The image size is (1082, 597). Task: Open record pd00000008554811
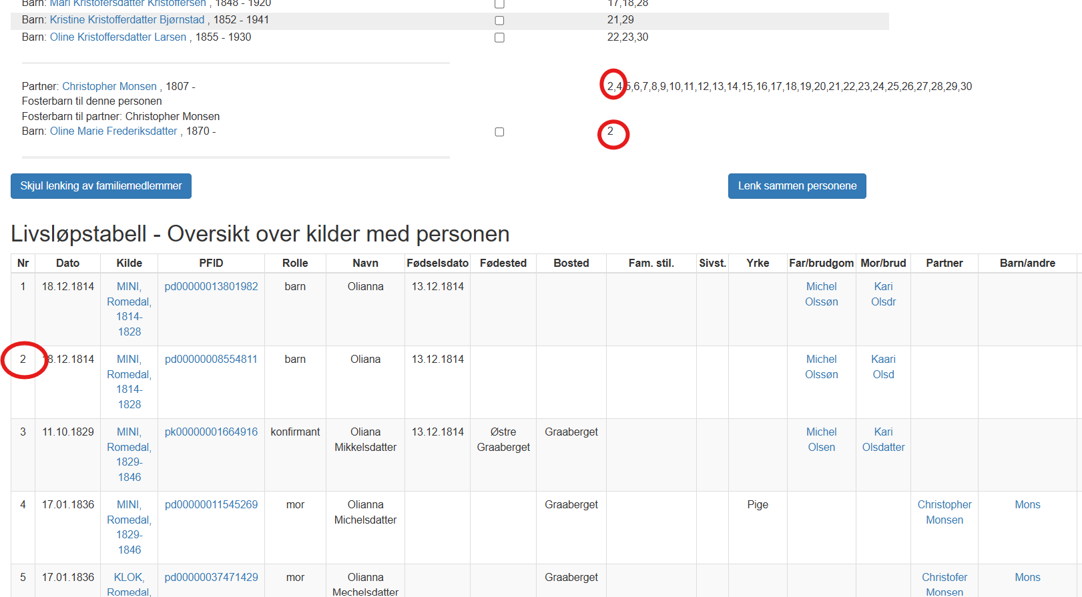tap(211, 360)
